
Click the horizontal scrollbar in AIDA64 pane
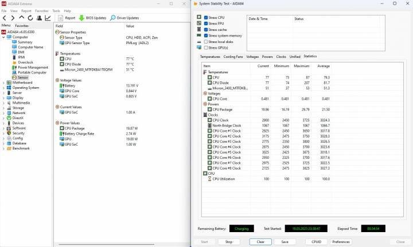tap(107, 245)
